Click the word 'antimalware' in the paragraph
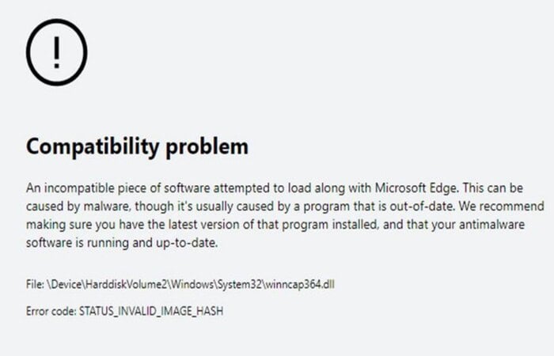The image size is (554, 356). (x=491, y=225)
